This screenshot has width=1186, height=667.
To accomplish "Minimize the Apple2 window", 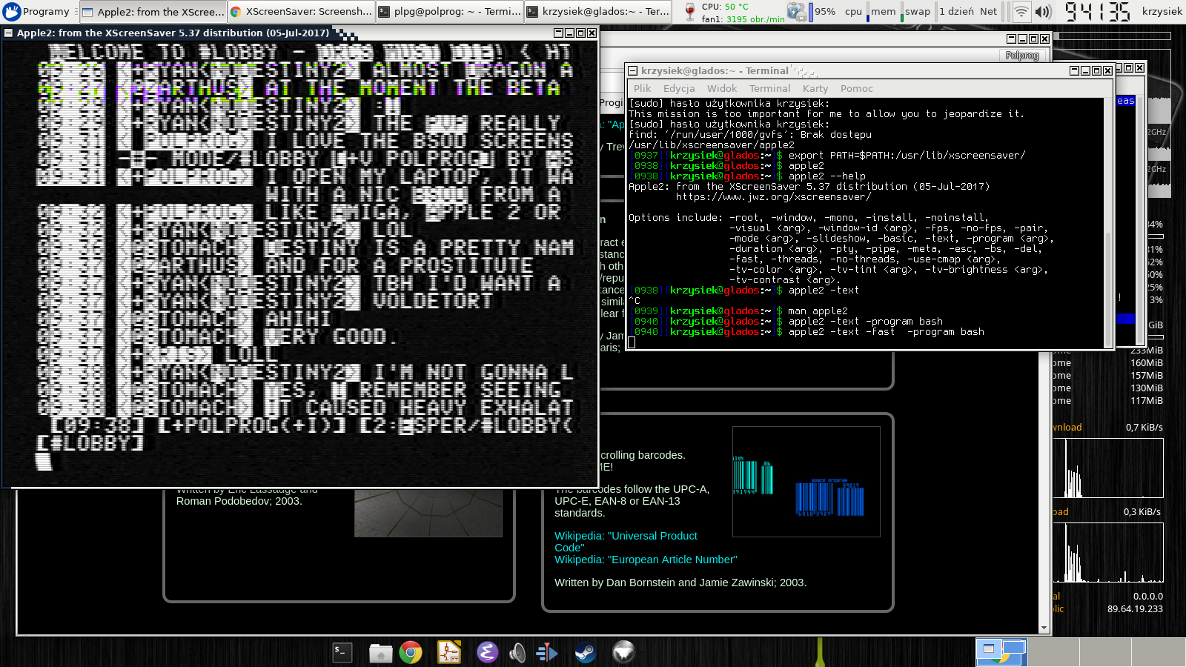I will tap(570, 33).
